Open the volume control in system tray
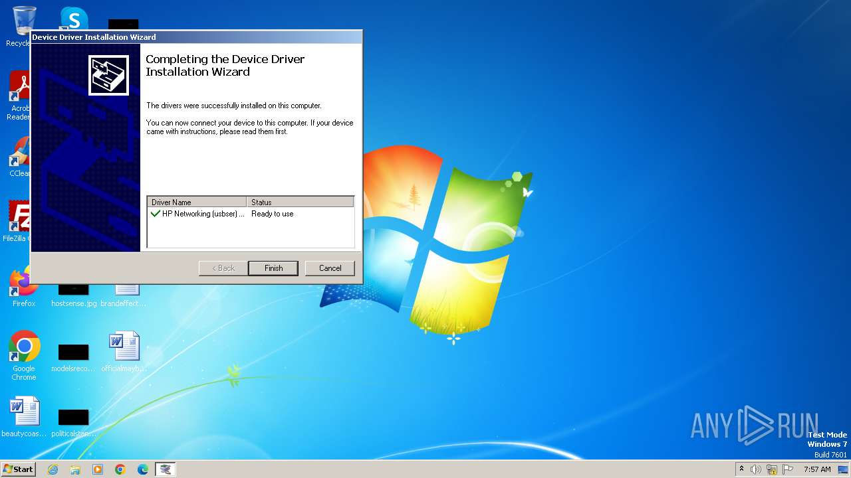 pos(756,469)
